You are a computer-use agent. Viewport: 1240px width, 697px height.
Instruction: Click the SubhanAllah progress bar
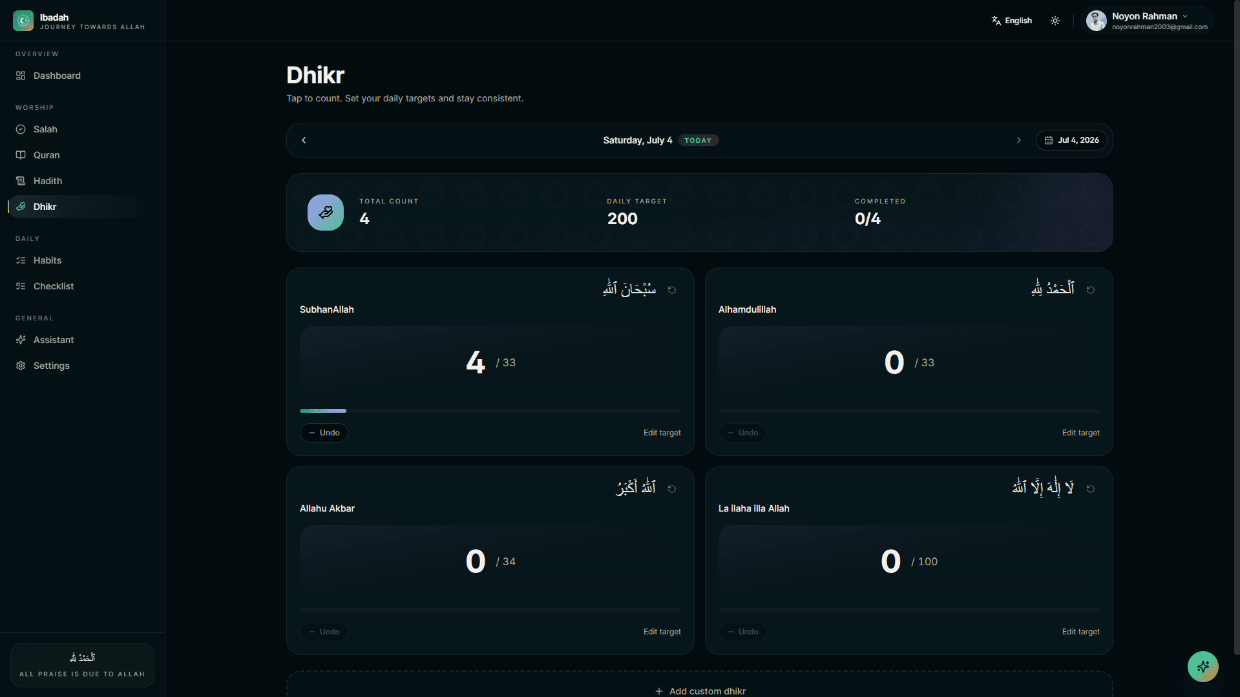(x=490, y=411)
